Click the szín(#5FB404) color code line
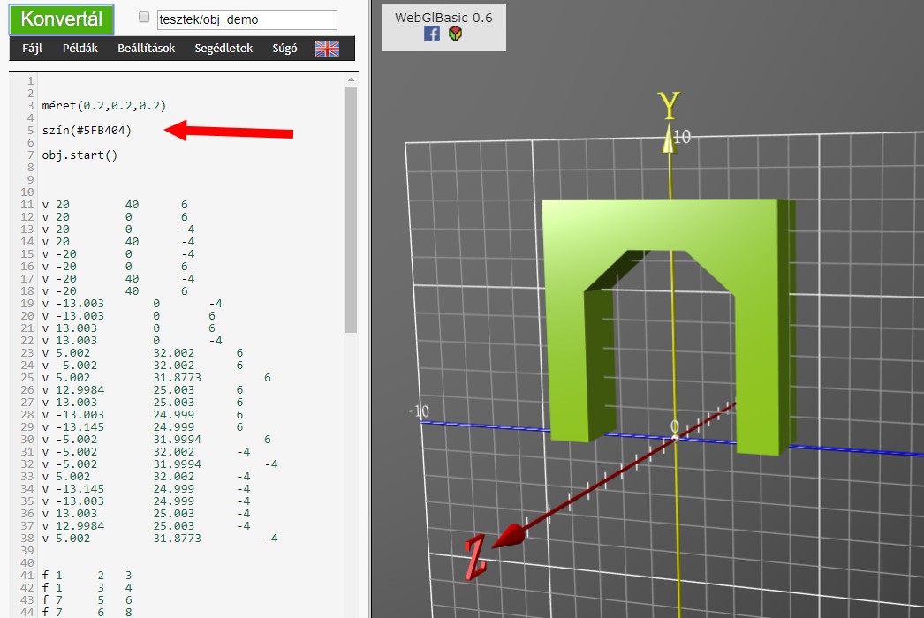The width and height of the screenshot is (924, 618). pyautogui.click(x=87, y=131)
